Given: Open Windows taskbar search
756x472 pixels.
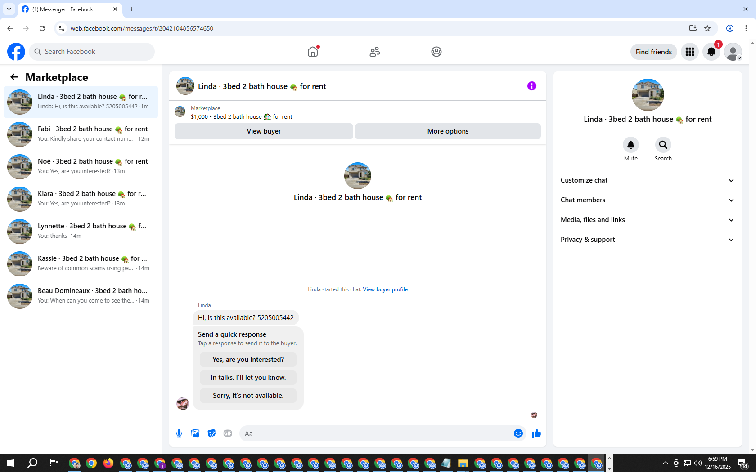Looking at the screenshot, I should tap(32, 463).
